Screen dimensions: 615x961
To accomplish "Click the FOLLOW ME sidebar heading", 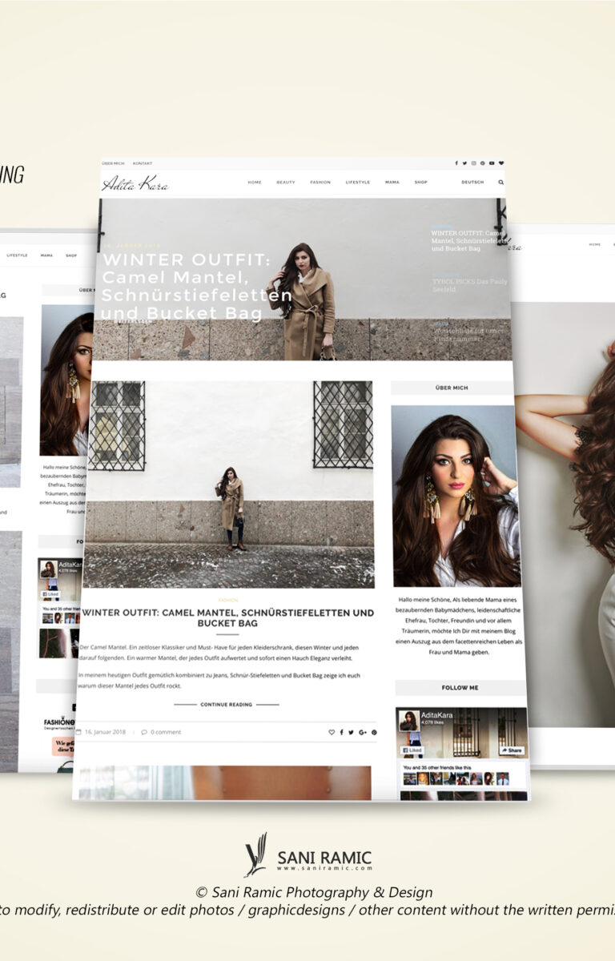I will pyautogui.click(x=460, y=687).
